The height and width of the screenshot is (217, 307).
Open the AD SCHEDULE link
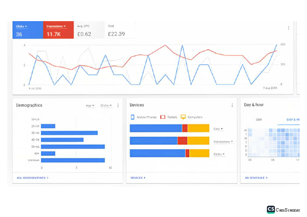point(256,178)
